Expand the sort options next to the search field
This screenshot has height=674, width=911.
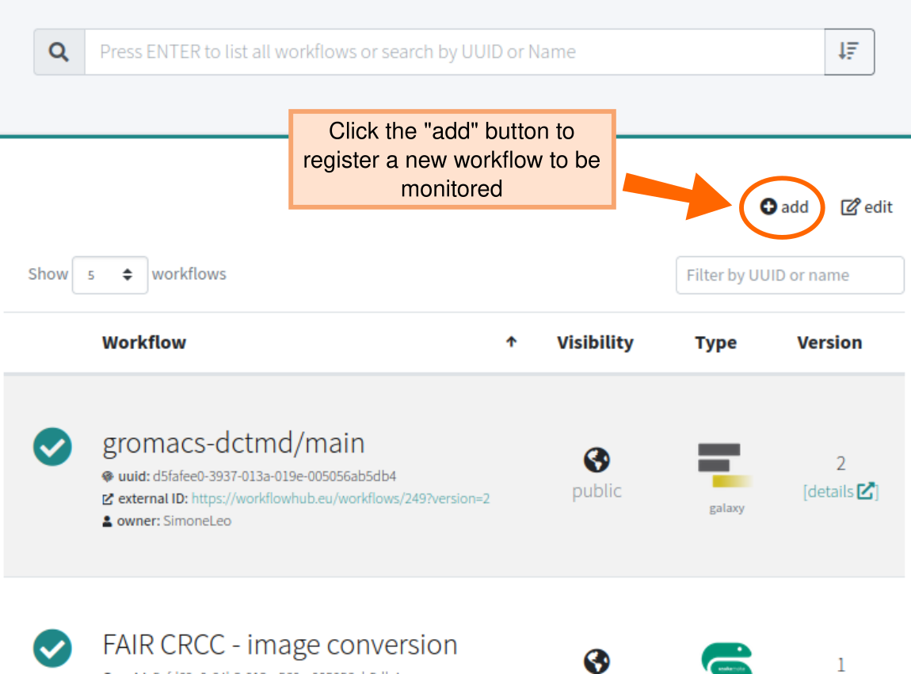click(x=848, y=51)
